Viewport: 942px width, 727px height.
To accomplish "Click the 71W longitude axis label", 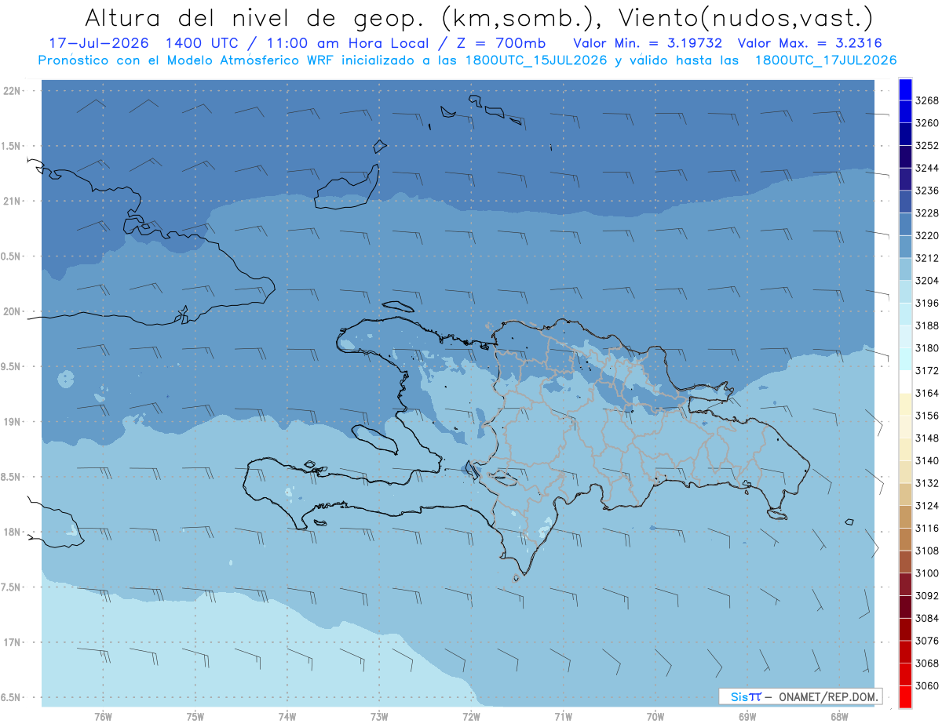I will (563, 717).
